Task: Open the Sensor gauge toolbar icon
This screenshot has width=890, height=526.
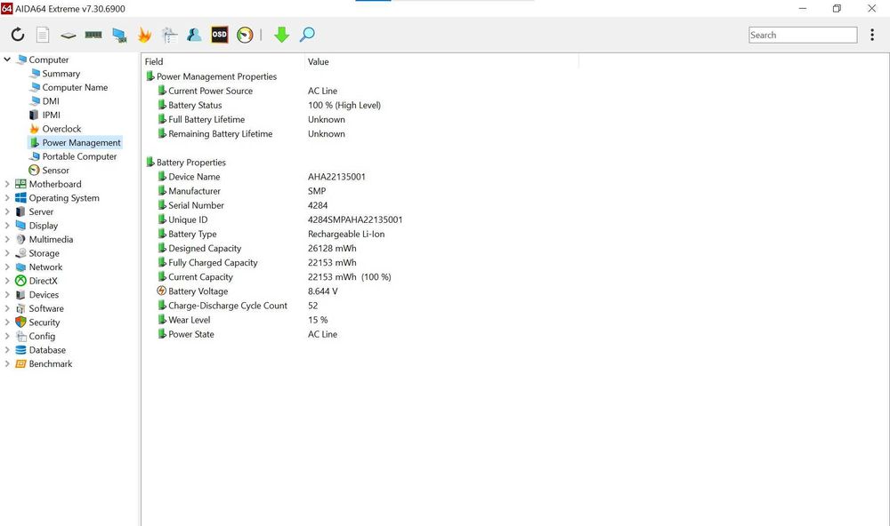Action: click(246, 36)
